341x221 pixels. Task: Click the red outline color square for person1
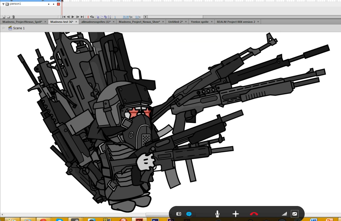58,4
